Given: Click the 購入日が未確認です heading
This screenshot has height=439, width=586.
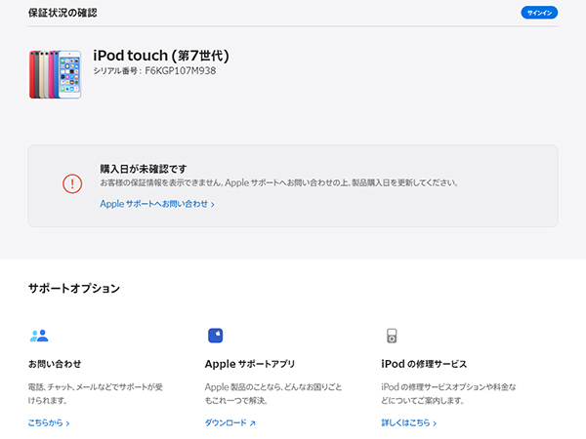Looking at the screenshot, I should [x=144, y=169].
